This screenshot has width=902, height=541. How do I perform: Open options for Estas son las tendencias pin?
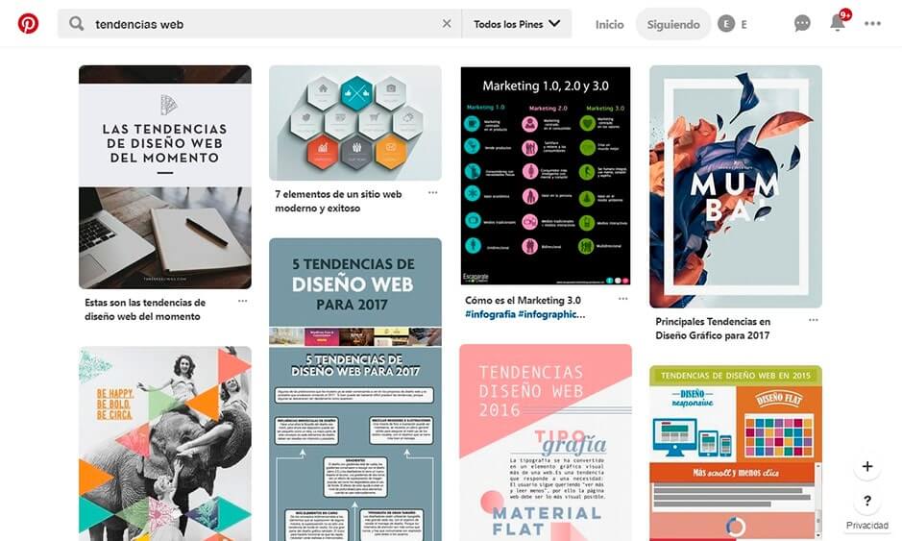[x=242, y=301]
